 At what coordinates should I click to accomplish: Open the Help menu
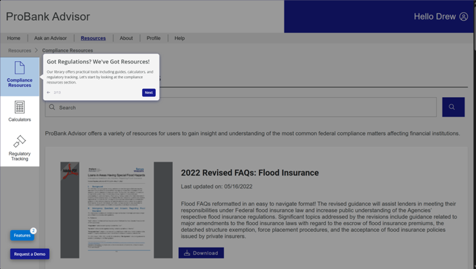click(179, 38)
